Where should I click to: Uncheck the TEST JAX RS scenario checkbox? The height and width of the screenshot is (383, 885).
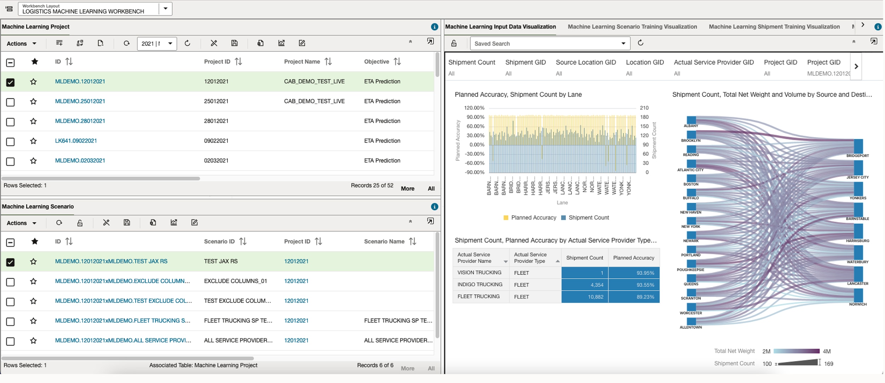11,262
